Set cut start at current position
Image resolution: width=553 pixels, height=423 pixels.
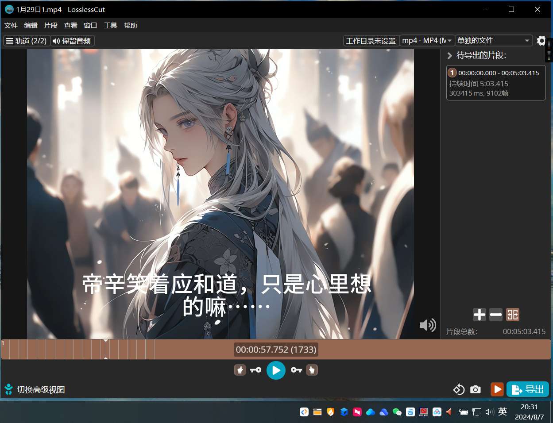[240, 370]
